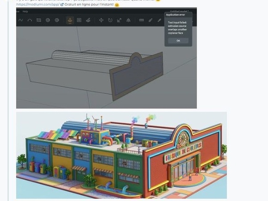
Task: Click the Untitled model title text
Action: click(x=179, y=11)
